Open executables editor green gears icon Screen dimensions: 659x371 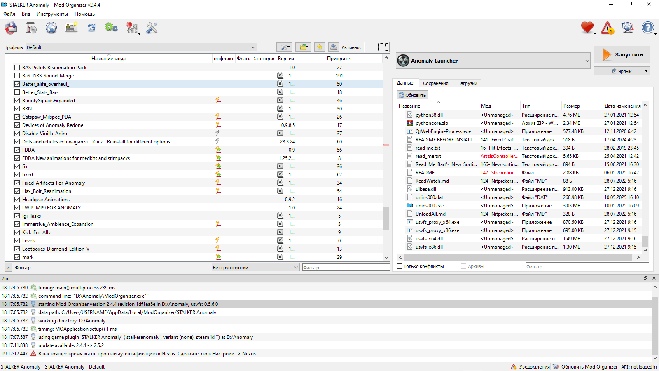tap(111, 28)
